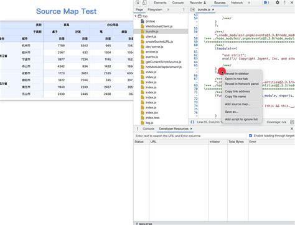
Task: Activate the inspect element picker icon
Action: coord(138,2)
